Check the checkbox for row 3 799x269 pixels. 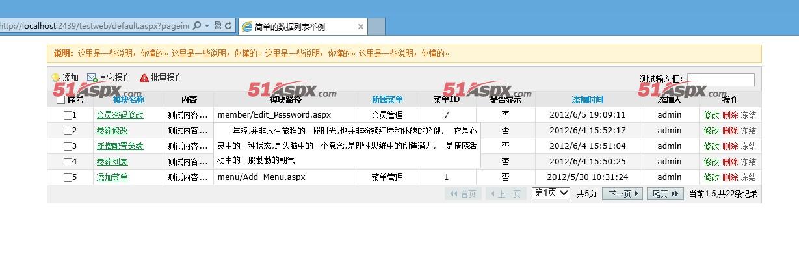click(x=68, y=146)
